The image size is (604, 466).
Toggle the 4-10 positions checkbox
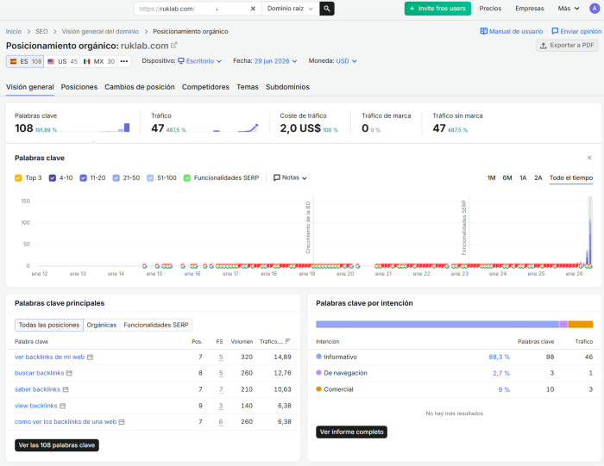click(53, 178)
